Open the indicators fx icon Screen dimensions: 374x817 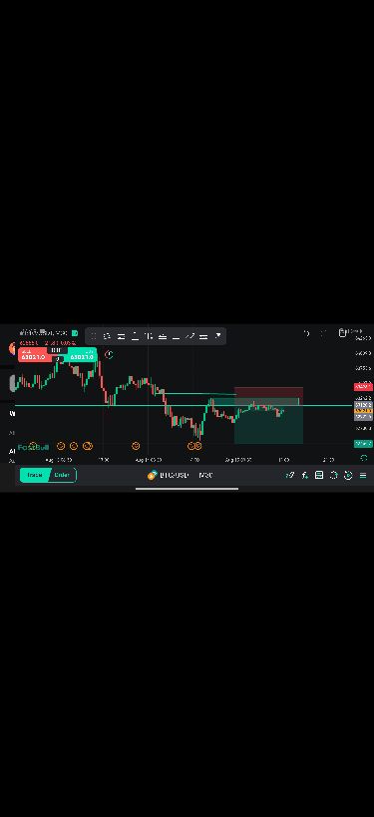click(x=305, y=475)
